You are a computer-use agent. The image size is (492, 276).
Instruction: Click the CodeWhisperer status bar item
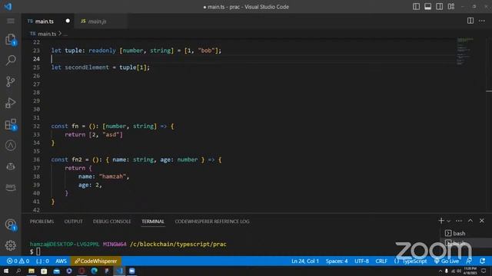coord(95,261)
